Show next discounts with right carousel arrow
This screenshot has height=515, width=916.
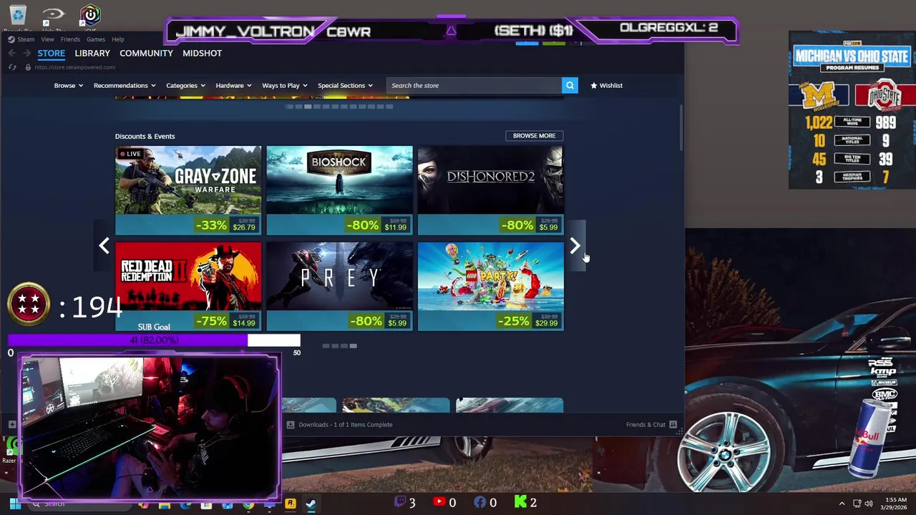pyautogui.click(x=575, y=246)
